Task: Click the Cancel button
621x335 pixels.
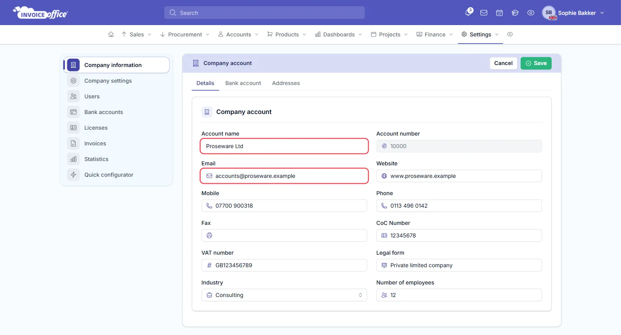Action: [503, 63]
